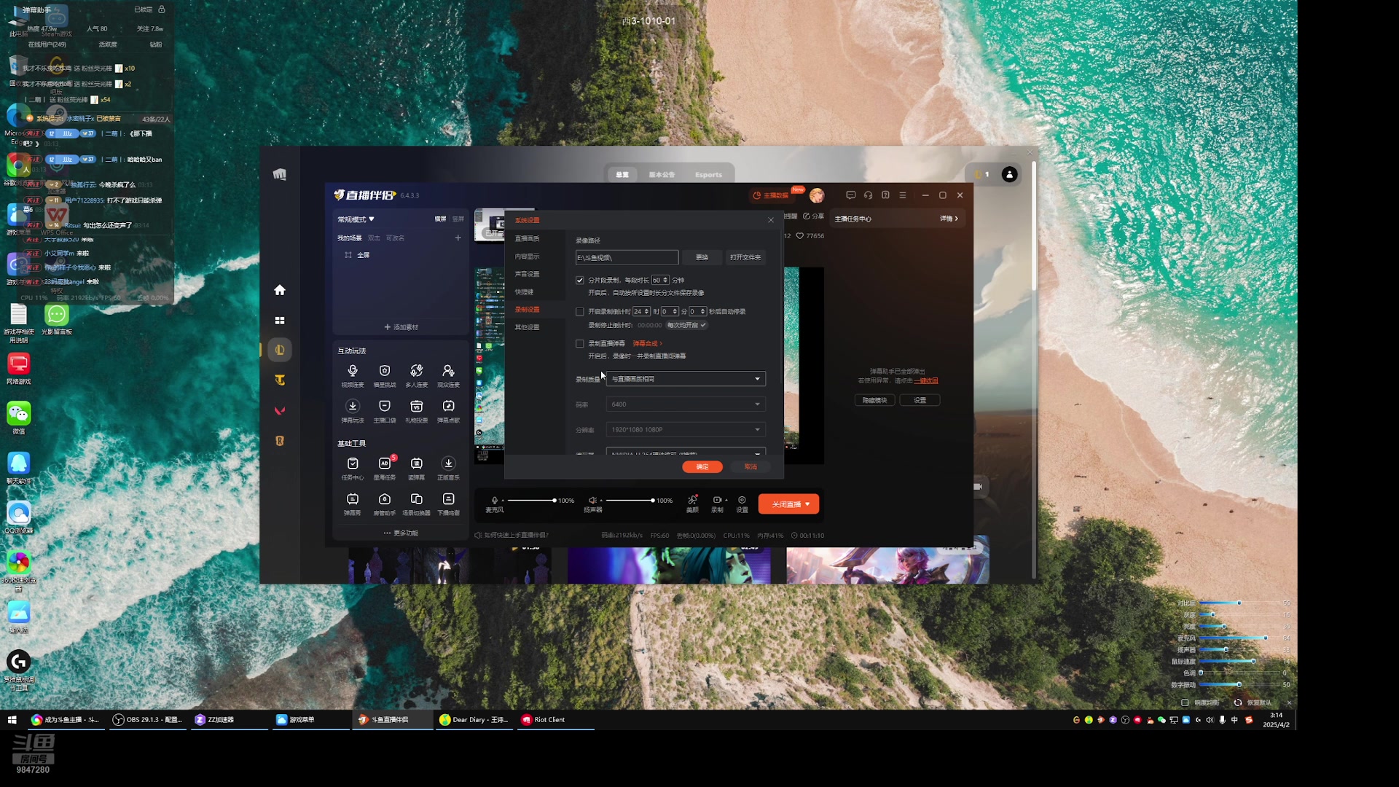Select Valorant icon in Riot Client sidebar
This screenshot has height=787, width=1399.
(x=280, y=411)
